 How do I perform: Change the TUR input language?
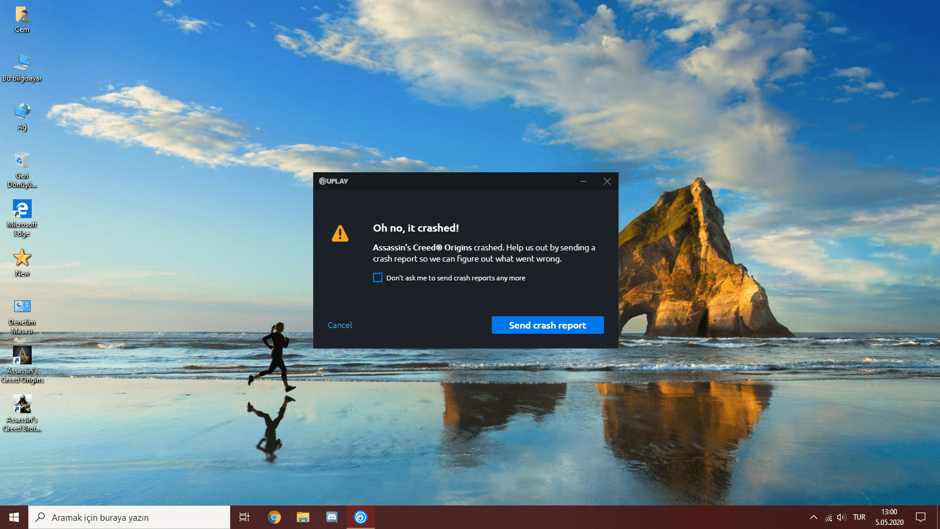(860, 517)
